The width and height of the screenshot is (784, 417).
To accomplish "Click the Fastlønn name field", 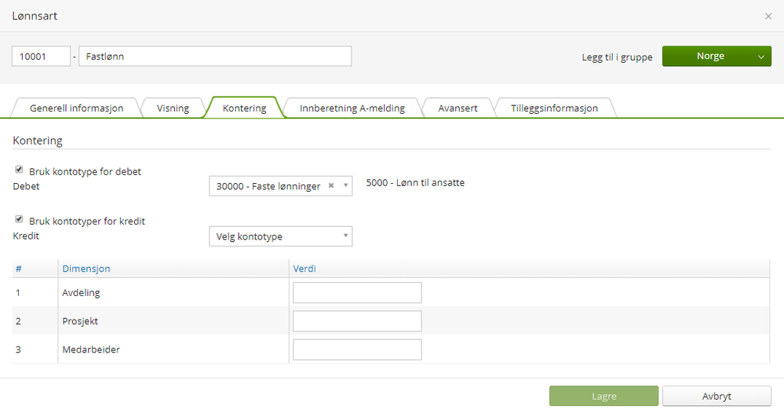I will (214, 57).
